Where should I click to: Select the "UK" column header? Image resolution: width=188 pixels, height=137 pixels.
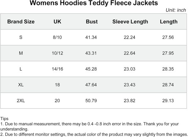coord(57,22)
